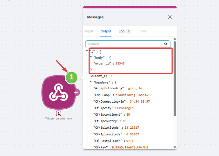
Task: Open the Error tab
Action: click(x=143, y=31)
